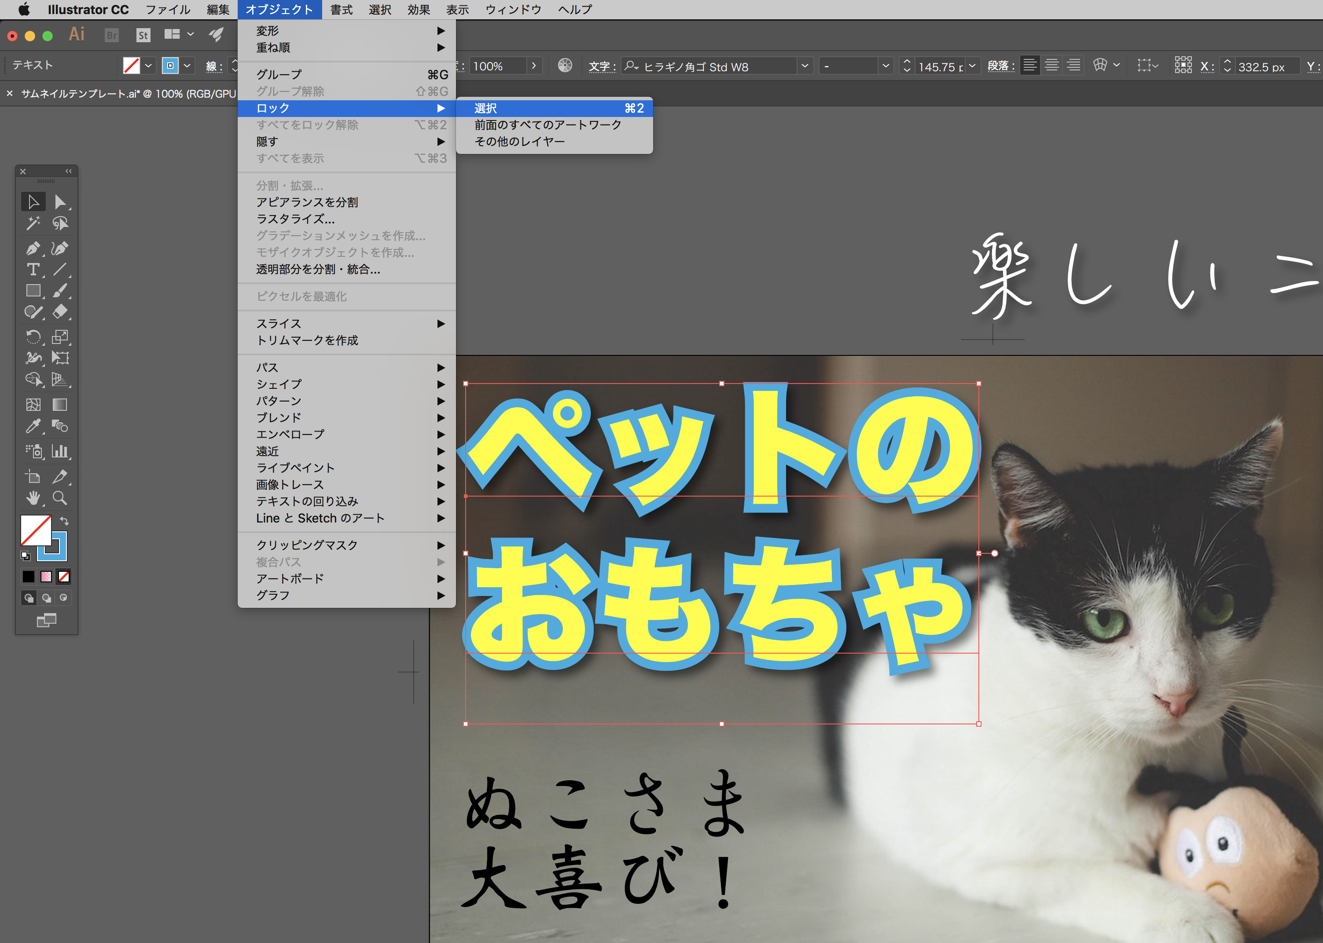Image resolution: width=1323 pixels, height=943 pixels.
Task: Enable Draw Inside mode
Action: [x=63, y=597]
